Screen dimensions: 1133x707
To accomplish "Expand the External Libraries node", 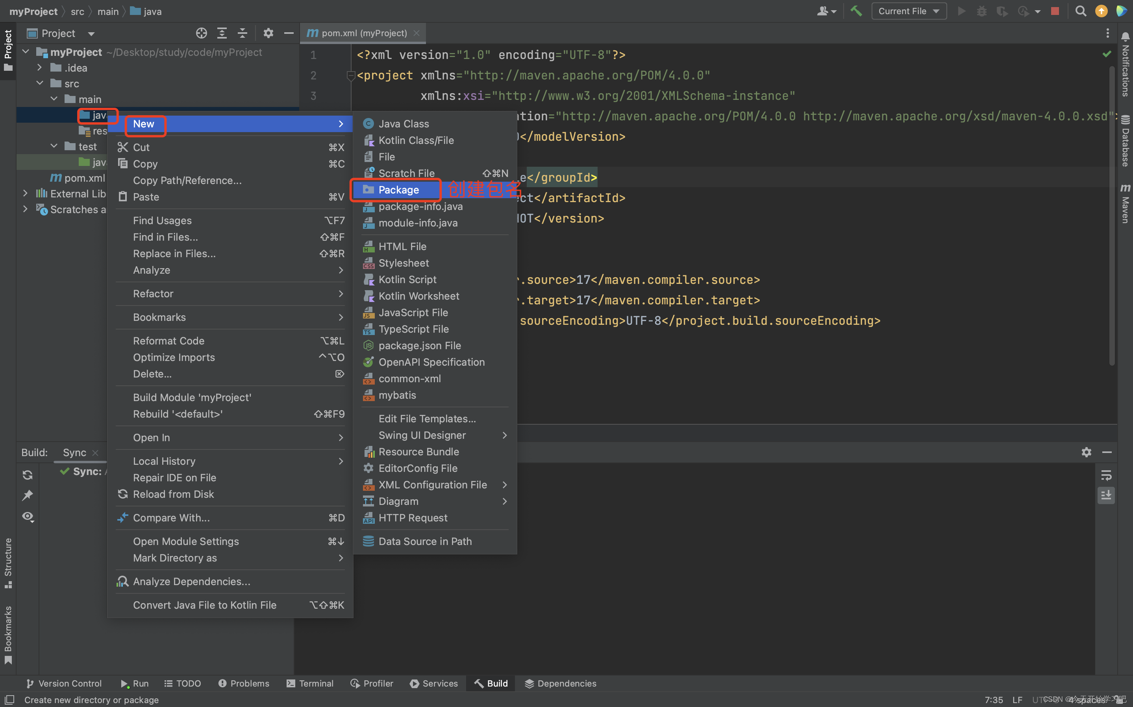I will (25, 193).
